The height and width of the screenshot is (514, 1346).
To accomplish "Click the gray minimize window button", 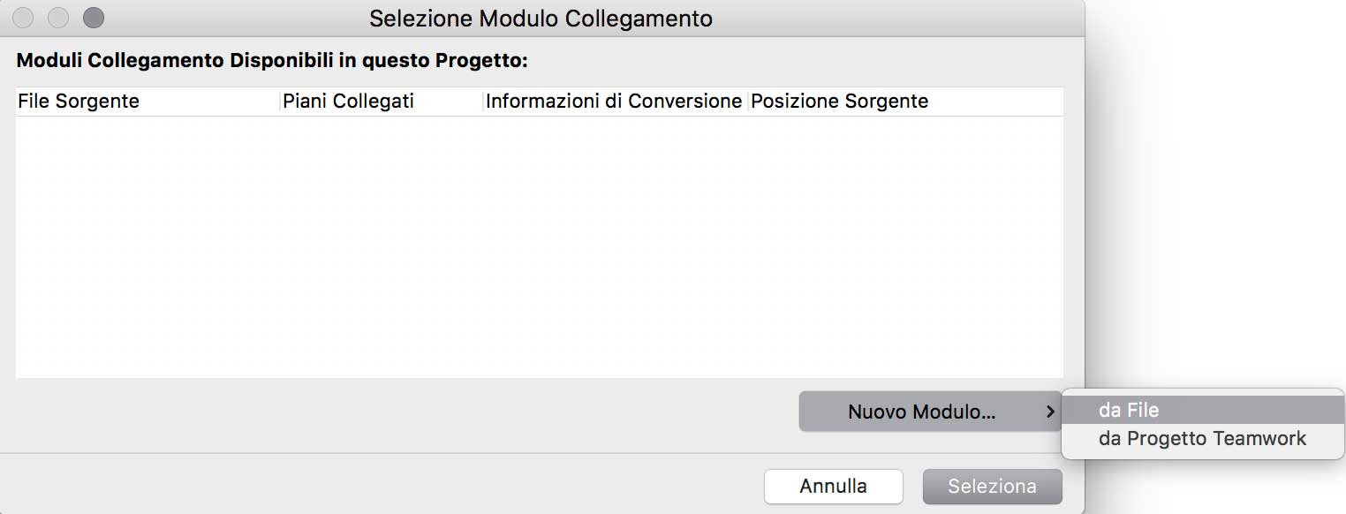I will (x=58, y=18).
